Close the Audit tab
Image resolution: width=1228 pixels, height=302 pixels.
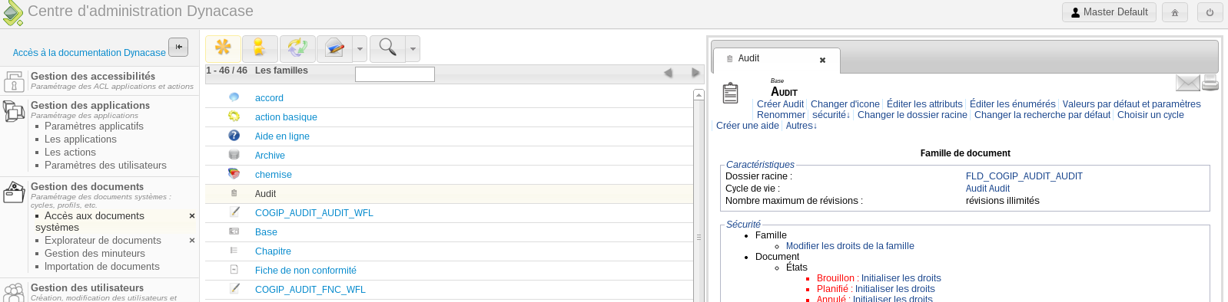point(822,60)
